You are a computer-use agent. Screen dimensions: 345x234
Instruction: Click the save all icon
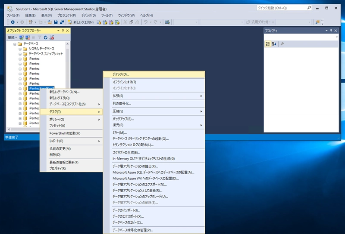62,22
